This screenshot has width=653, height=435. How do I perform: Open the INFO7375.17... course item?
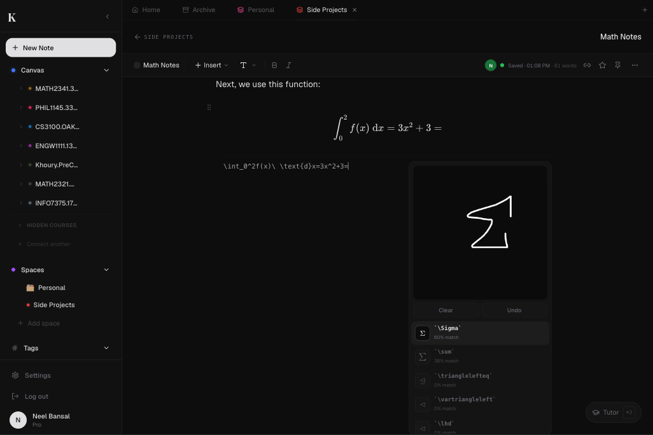[56, 203]
